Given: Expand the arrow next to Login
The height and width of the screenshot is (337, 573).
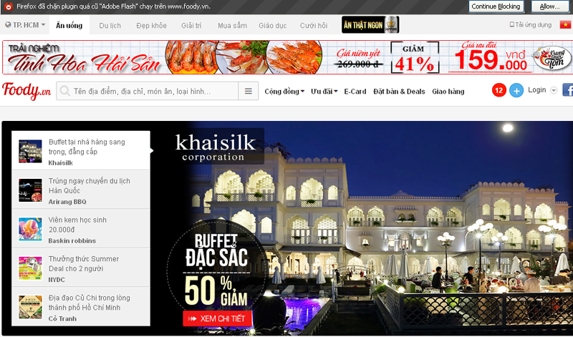Looking at the screenshot, I should tap(554, 90).
